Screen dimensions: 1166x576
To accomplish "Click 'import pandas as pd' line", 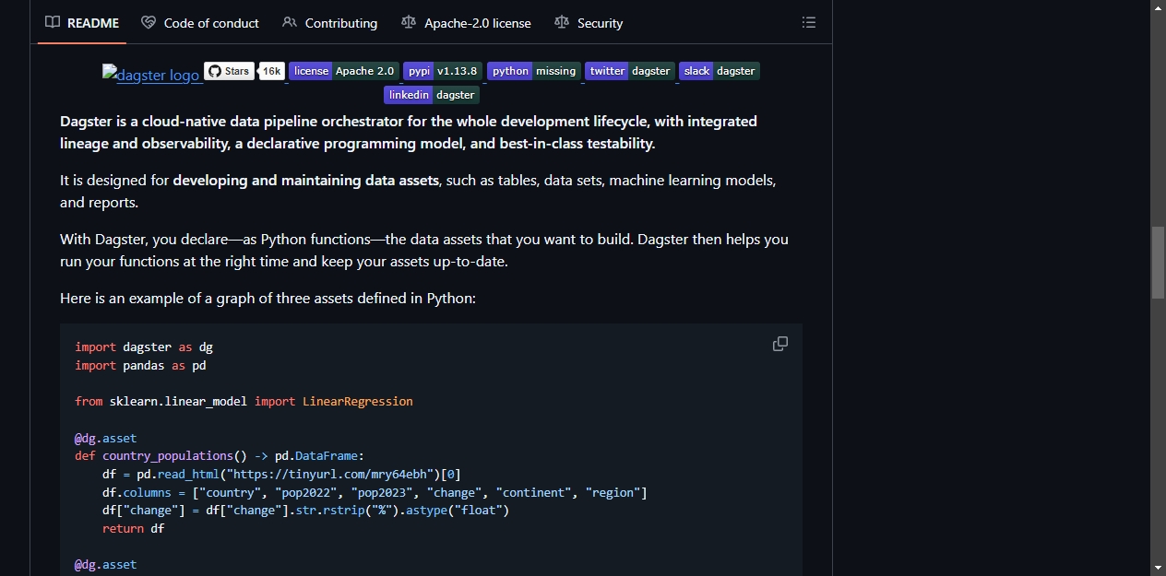I will point(140,366).
